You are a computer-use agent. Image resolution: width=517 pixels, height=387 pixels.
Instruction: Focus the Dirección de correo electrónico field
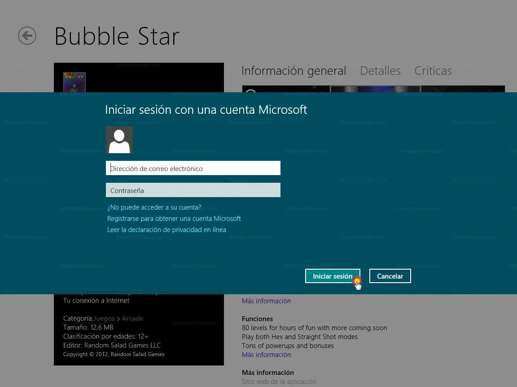coord(193,168)
